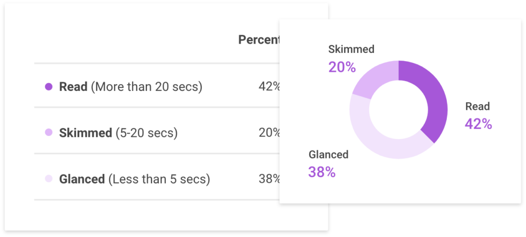Image resolution: width=526 pixels, height=237 pixels.
Task: Select the Read (More than 20 secs) row
Action: point(157,86)
